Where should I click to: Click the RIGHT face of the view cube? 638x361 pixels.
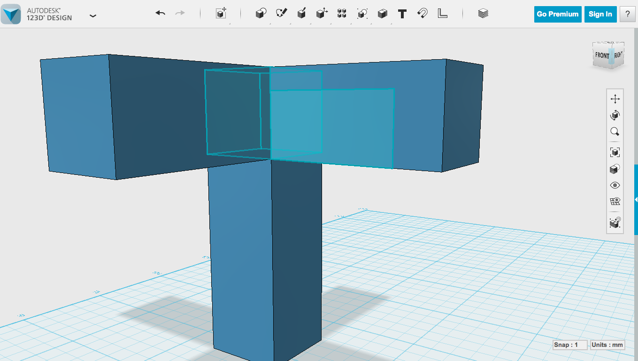point(619,55)
